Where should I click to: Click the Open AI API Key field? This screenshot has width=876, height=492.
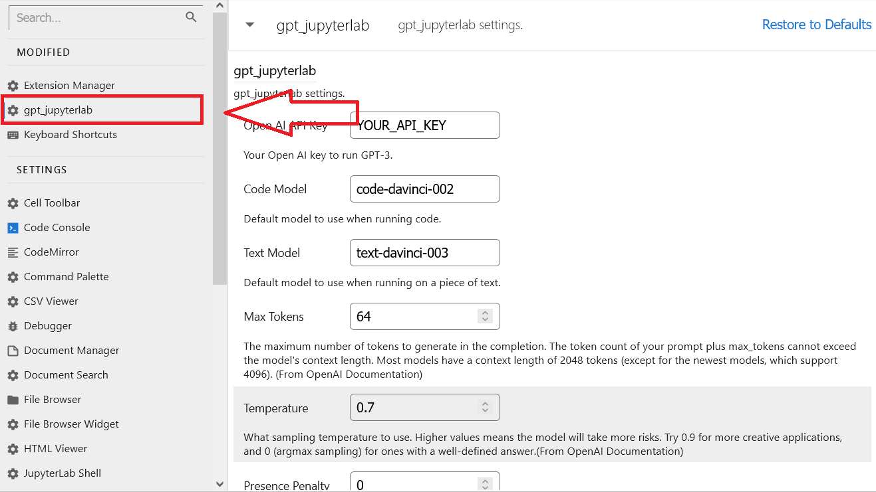tap(424, 125)
